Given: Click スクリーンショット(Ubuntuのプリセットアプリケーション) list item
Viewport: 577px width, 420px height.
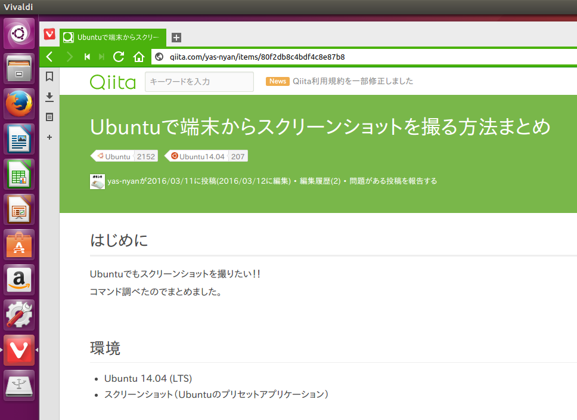Looking at the screenshot, I should pyautogui.click(x=216, y=394).
